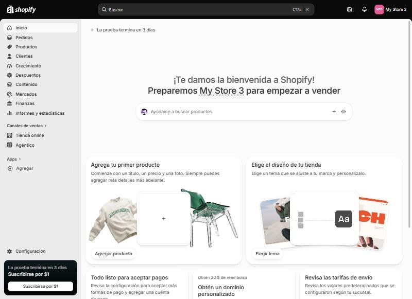Focus the Buscar search field
Screen dimensions: 412x299
click(205, 9)
